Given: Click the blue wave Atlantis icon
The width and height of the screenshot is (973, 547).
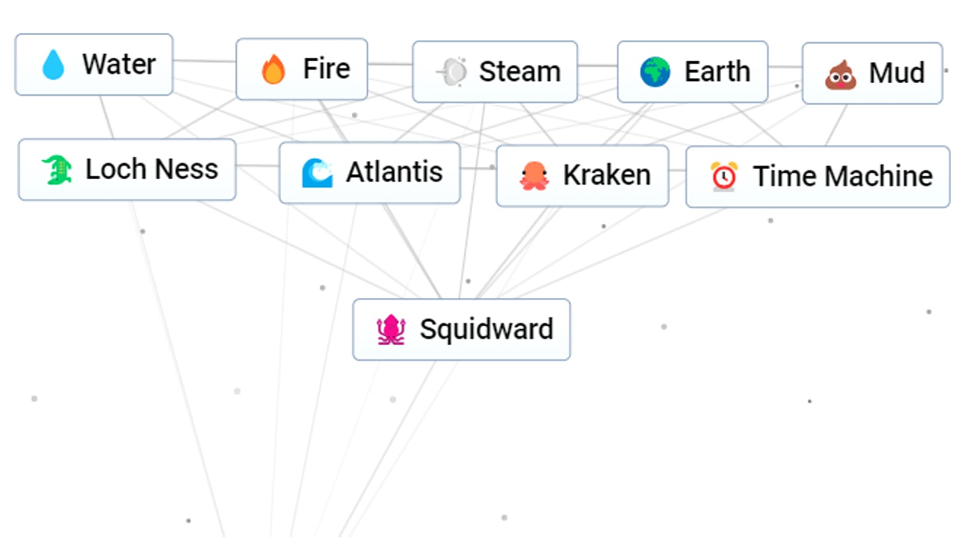Looking at the screenshot, I should pos(317,173).
